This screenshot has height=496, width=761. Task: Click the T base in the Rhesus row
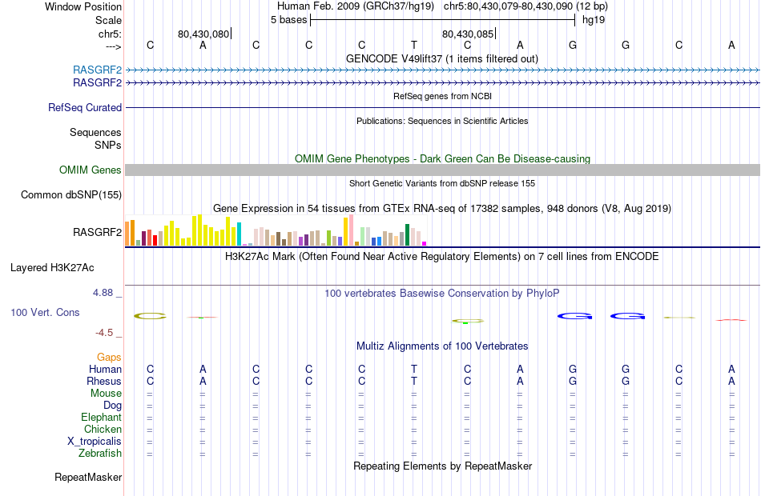tap(414, 381)
